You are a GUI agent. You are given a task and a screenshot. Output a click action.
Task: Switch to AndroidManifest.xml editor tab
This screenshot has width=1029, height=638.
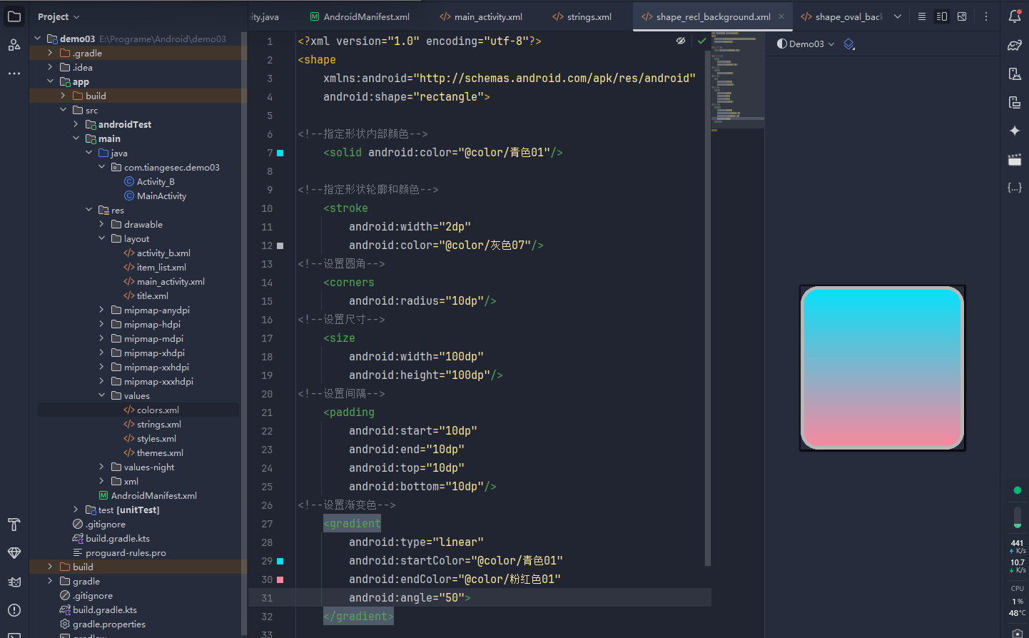[360, 16]
